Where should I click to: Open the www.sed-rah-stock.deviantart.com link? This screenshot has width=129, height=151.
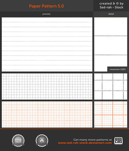coord(85,143)
